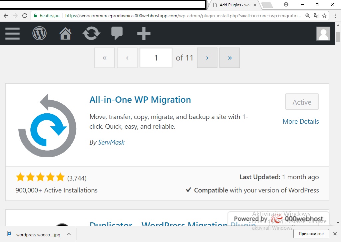Click the plugin description 'Move, transfer, copy' text

(x=169, y=122)
